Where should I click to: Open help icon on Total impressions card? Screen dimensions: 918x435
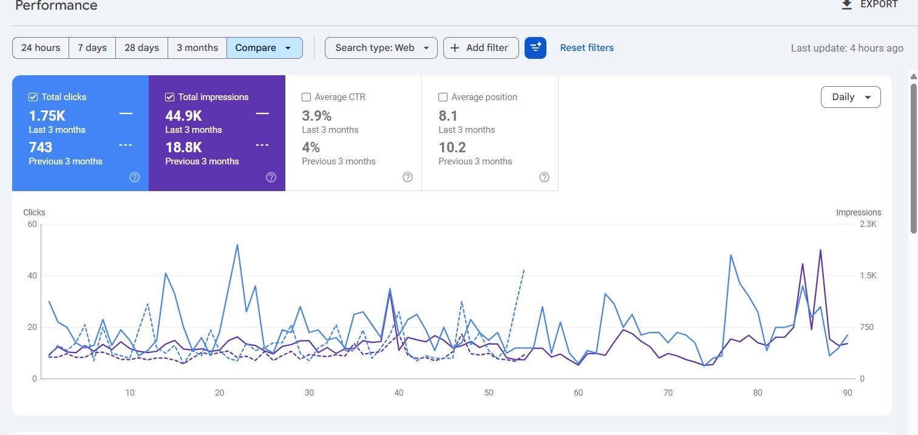point(271,177)
